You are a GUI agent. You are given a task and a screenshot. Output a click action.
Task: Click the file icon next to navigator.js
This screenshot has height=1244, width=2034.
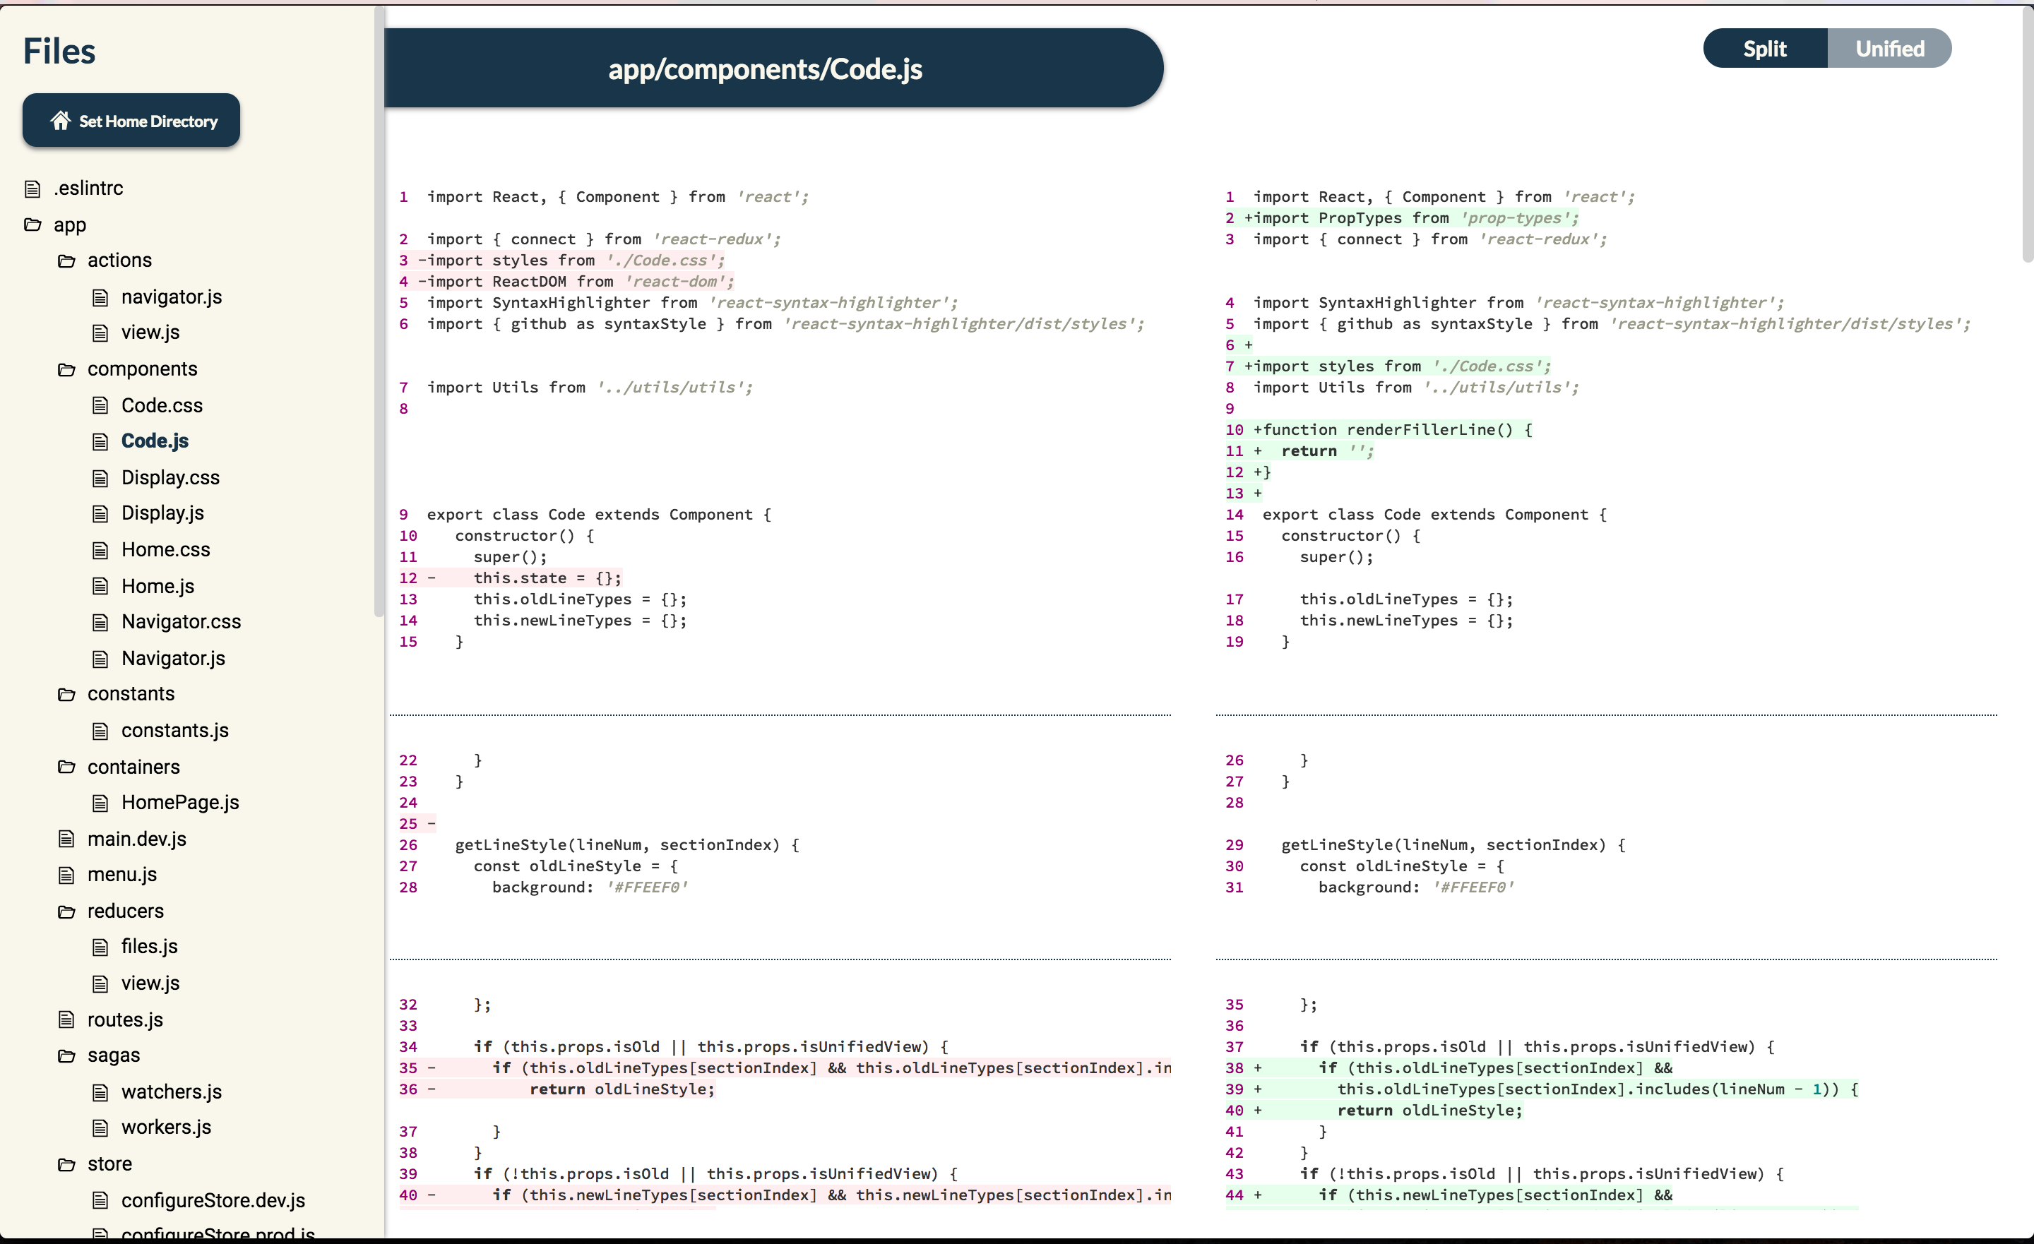(100, 297)
